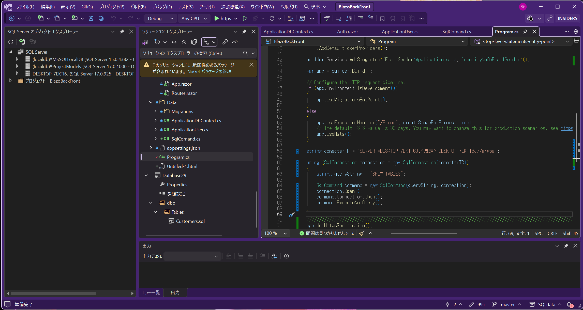
Task: Click the bookmark toggle icon in the toolbar
Action: pyautogui.click(x=382, y=18)
